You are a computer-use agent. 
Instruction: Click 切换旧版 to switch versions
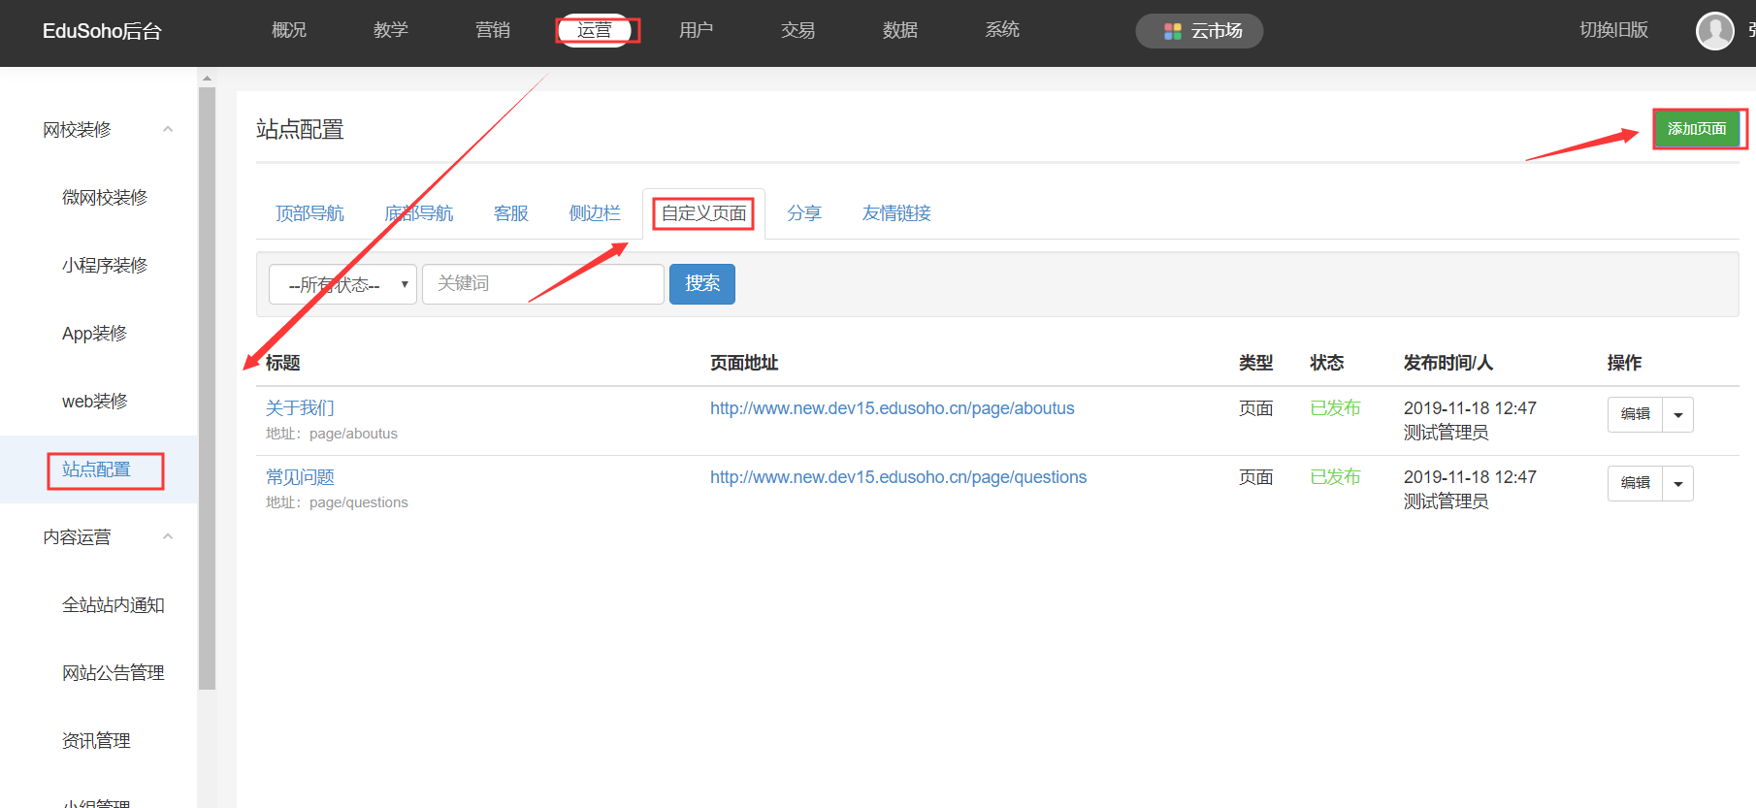pos(1613,30)
